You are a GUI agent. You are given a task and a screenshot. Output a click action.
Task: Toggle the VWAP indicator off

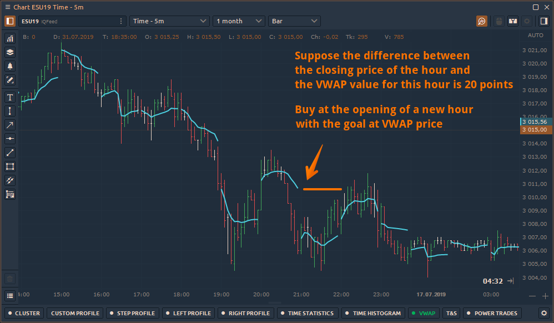click(x=424, y=313)
